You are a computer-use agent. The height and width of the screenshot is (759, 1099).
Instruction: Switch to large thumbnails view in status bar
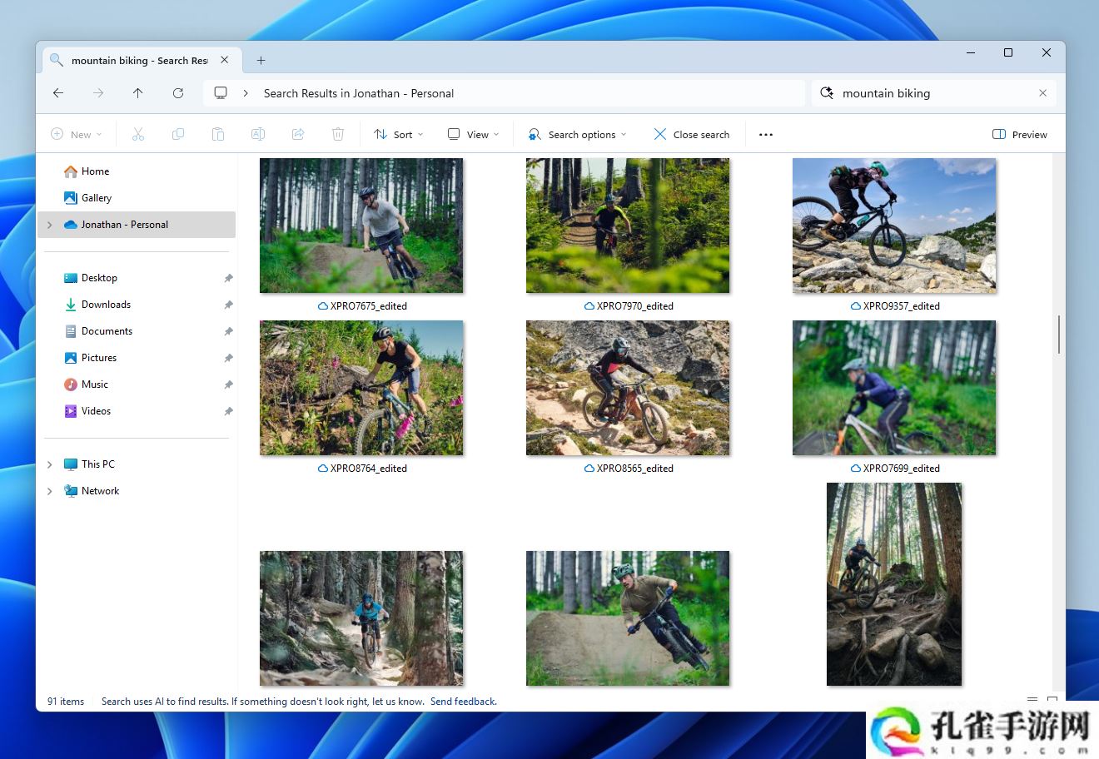(1053, 701)
